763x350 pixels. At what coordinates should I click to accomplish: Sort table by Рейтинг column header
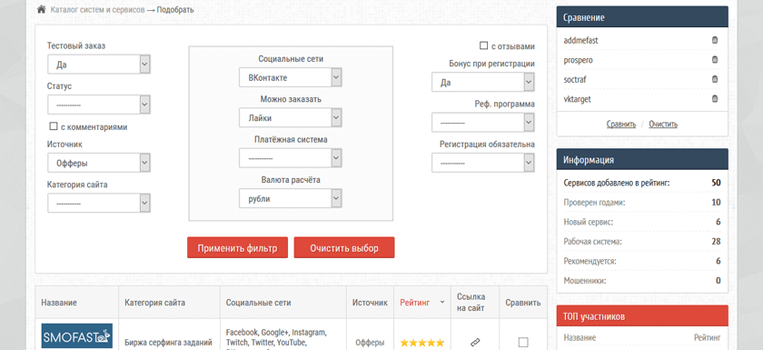pyautogui.click(x=415, y=303)
